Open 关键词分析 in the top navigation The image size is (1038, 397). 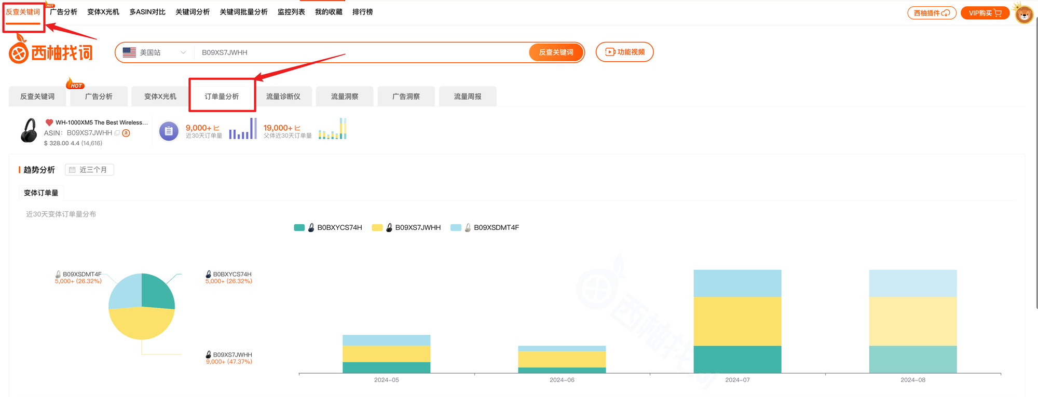193,12
